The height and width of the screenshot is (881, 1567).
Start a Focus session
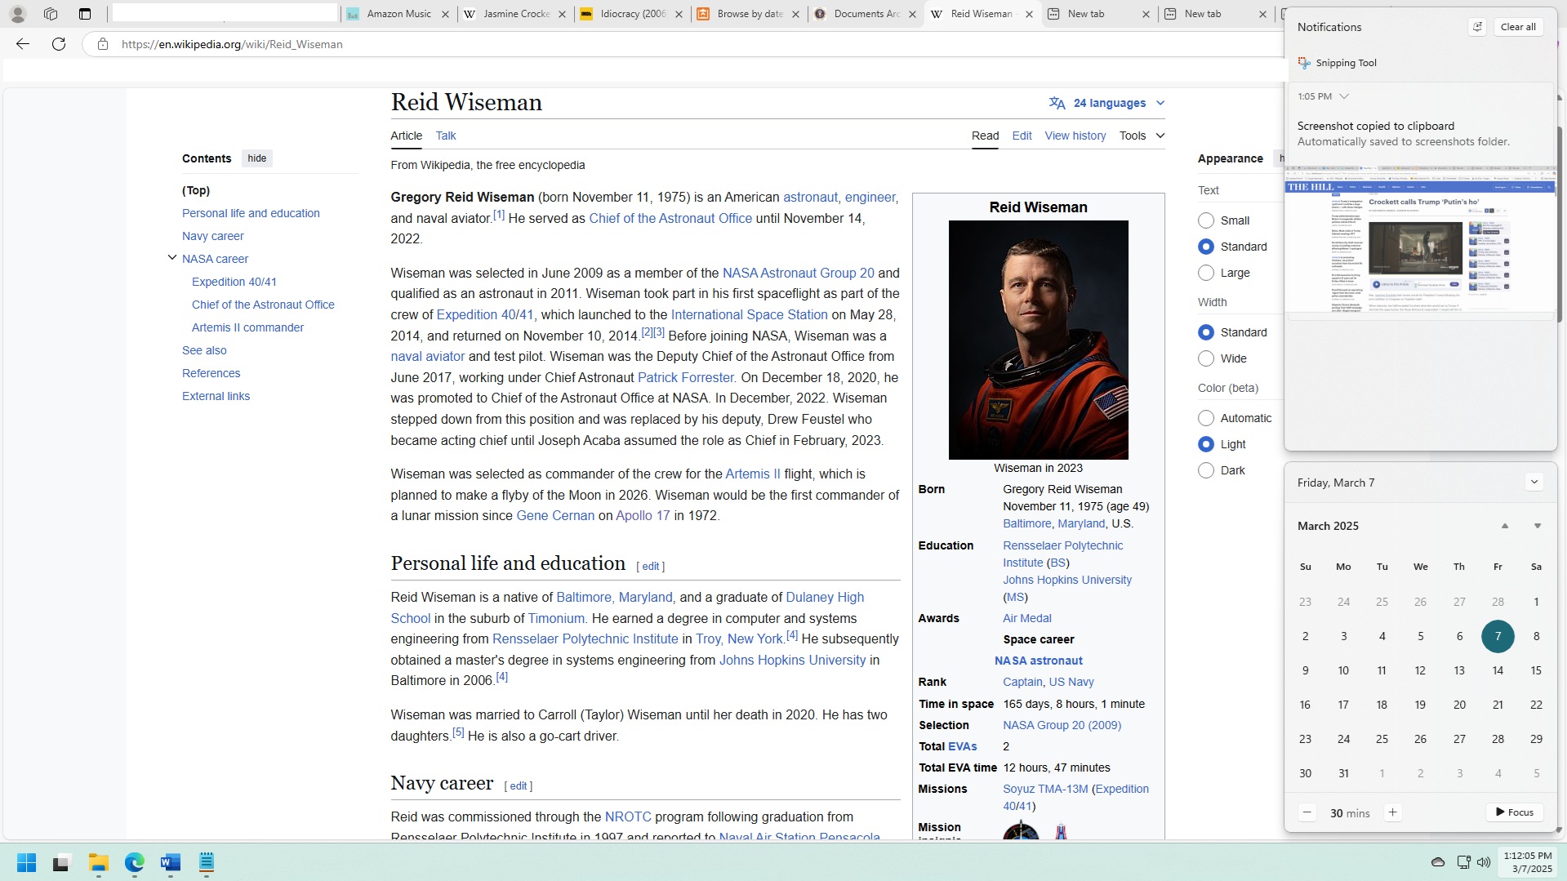pos(1514,812)
